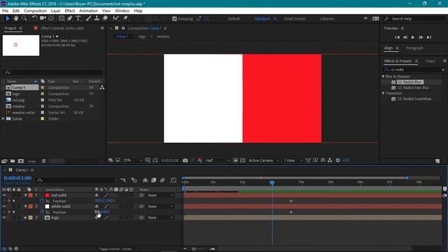The image size is (448, 252).
Task: Select the Roto Brush tool
Action: coord(115,18)
